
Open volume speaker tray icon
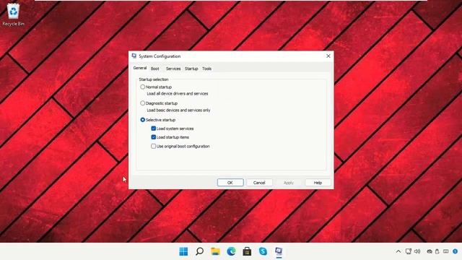[417, 251]
